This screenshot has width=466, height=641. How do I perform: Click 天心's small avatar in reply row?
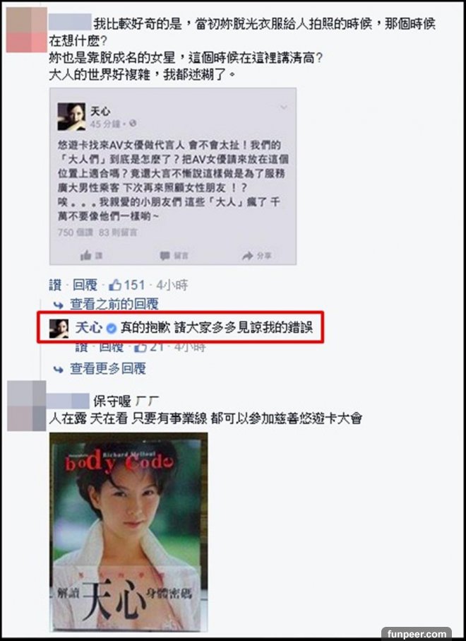pos(59,329)
